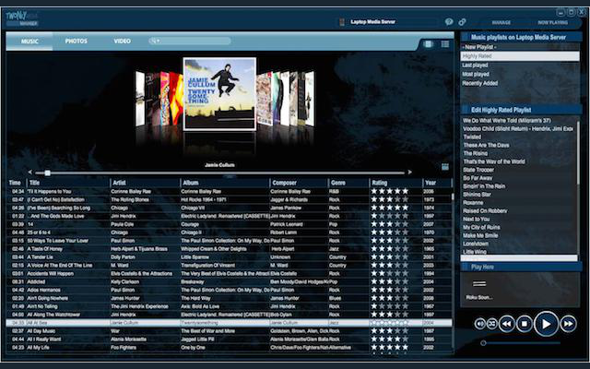Select the All Along The Watchtower row
Image resolution: width=590 pixels, height=369 pixels.
230,315
